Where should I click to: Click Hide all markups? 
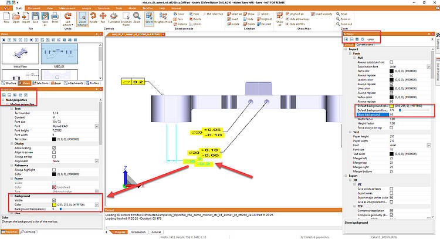[x=297, y=19]
